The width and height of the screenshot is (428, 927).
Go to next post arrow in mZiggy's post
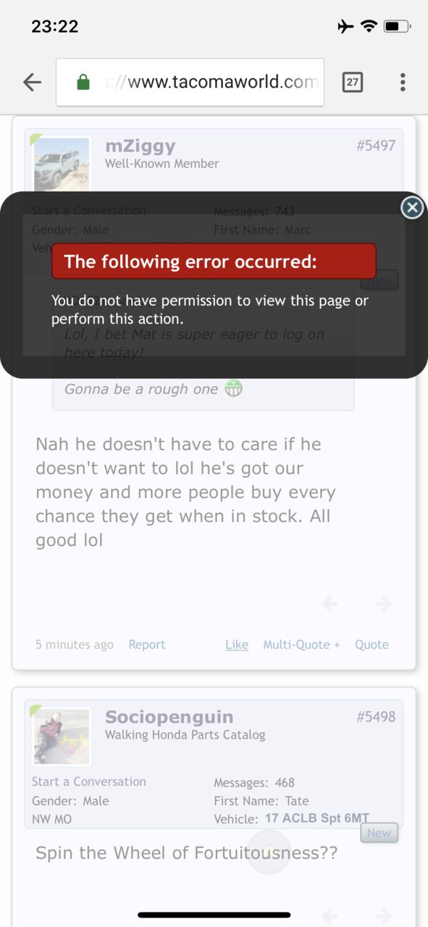pos(384,603)
